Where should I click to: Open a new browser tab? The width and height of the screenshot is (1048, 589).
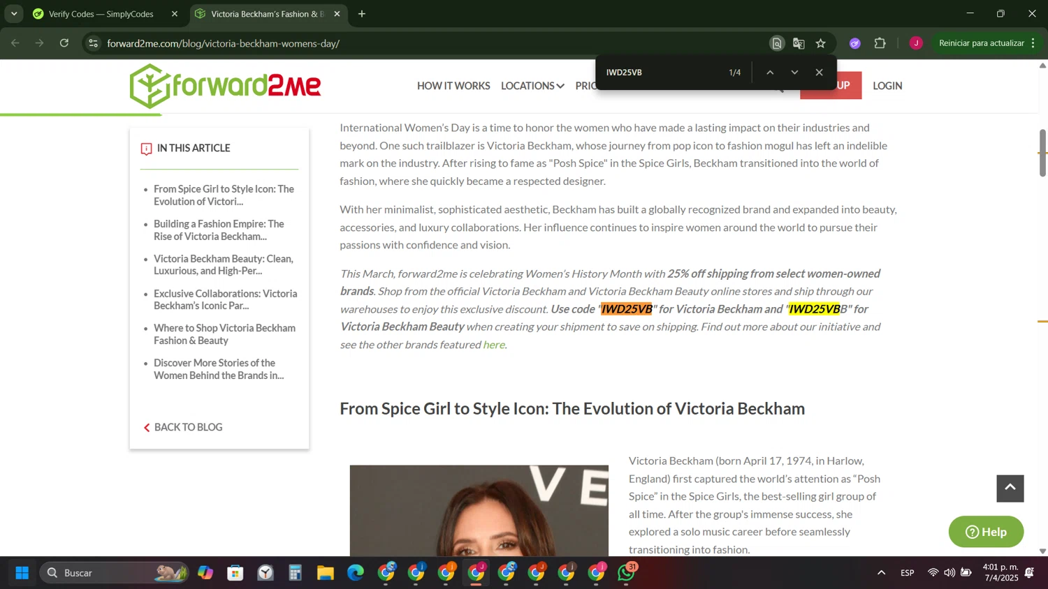[x=362, y=14]
